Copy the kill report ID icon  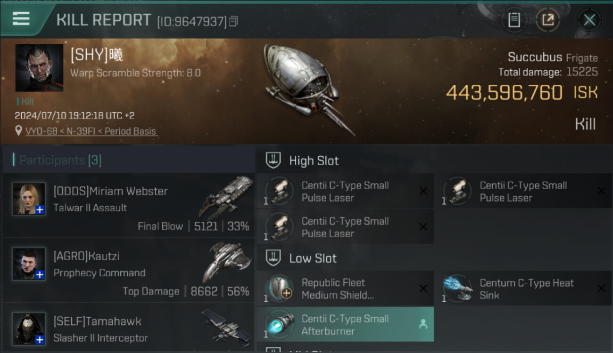click(x=233, y=21)
